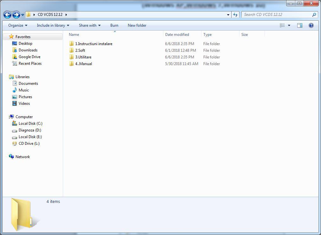Click the 1.Instructiuni instalare name text
321x235 pixels.
click(x=94, y=44)
